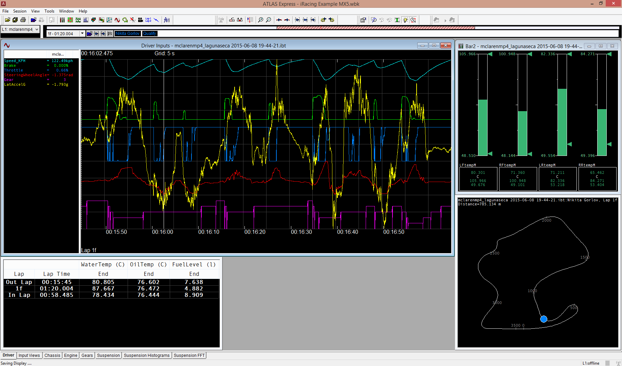Toggle the clock M toolbar button

tap(413, 20)
